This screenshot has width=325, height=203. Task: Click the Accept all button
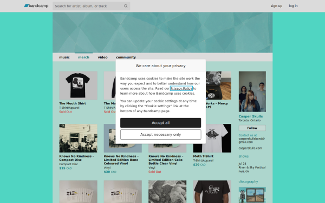161,123
